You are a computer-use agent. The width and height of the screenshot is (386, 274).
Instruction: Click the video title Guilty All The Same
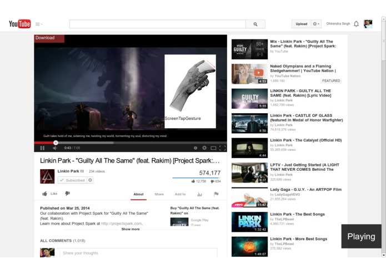pos(130,161)
